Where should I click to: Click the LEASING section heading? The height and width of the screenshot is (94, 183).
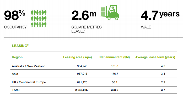click(x=20, y=46)
